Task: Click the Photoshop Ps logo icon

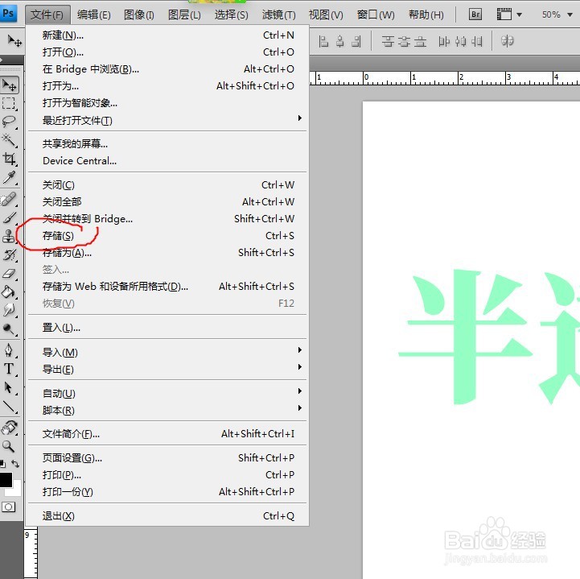Action: click(x=8, y=14)
